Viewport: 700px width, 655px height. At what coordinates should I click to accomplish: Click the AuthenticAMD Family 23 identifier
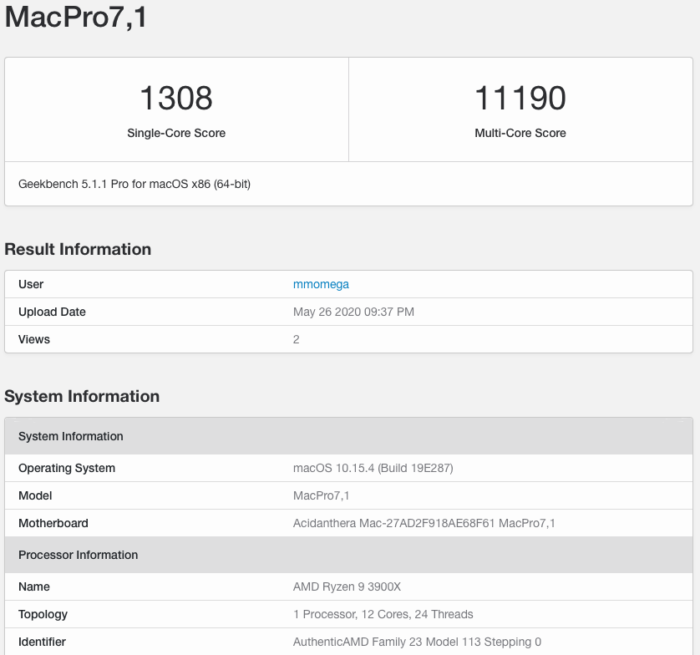click(x=417, y=642)
